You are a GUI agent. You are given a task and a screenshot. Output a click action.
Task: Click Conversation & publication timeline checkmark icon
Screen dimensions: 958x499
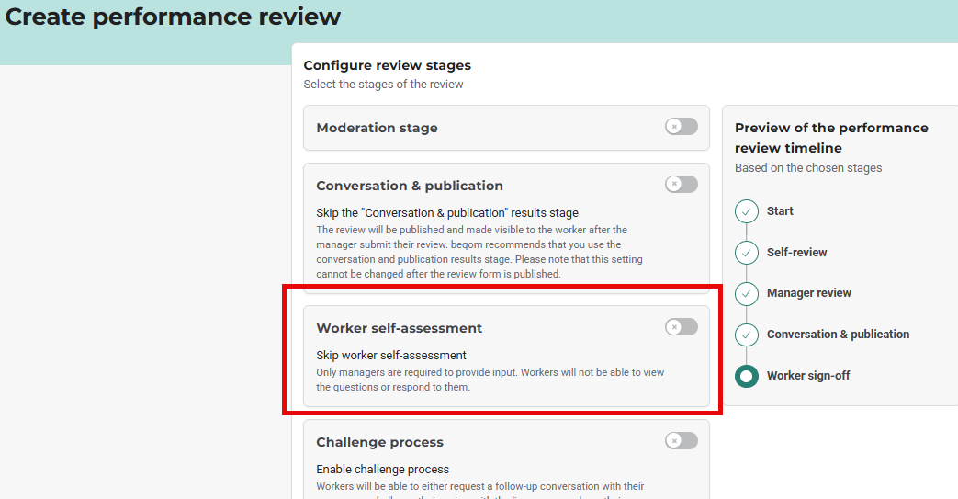(747, 335)
